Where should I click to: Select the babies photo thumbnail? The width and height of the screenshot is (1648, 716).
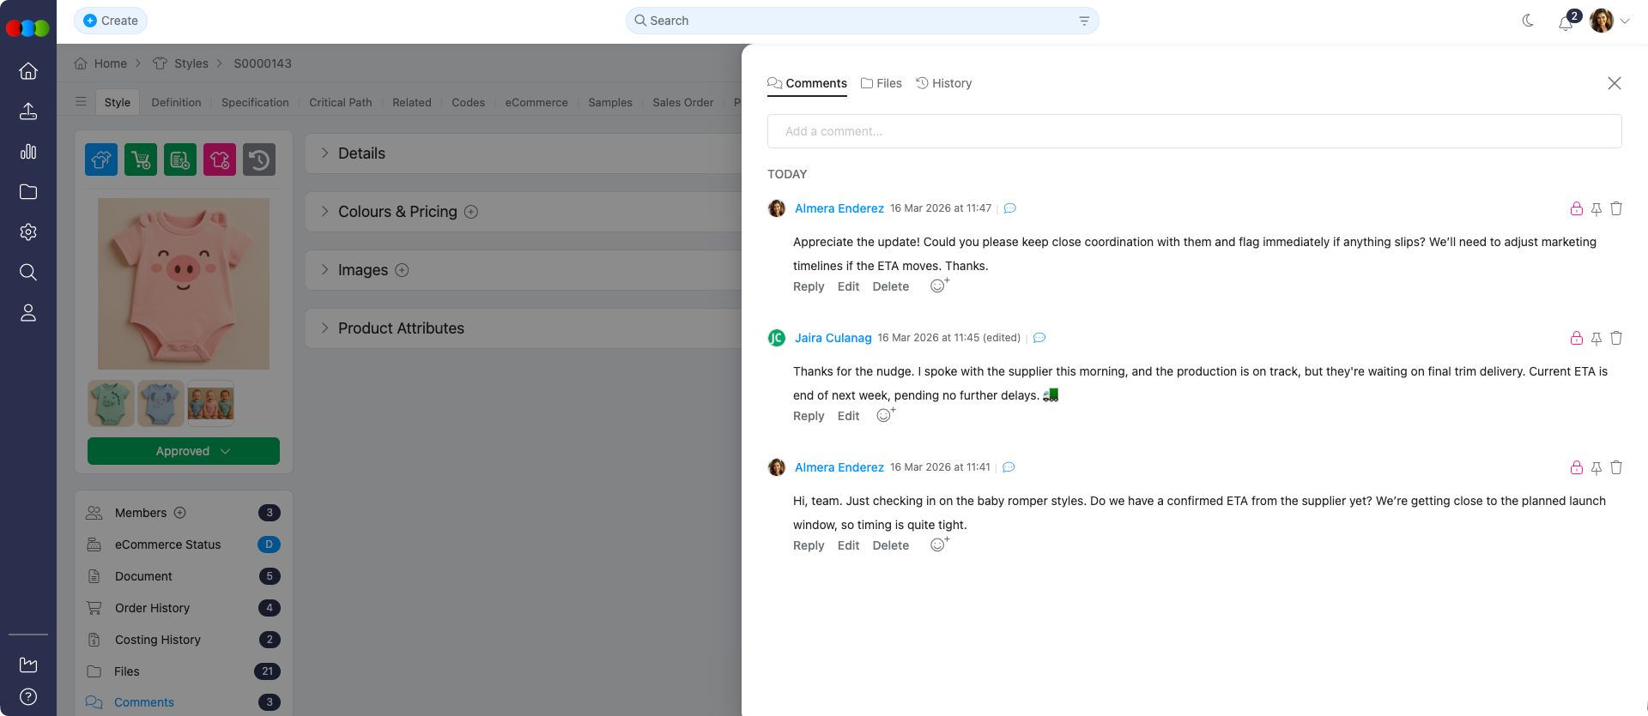210,403
